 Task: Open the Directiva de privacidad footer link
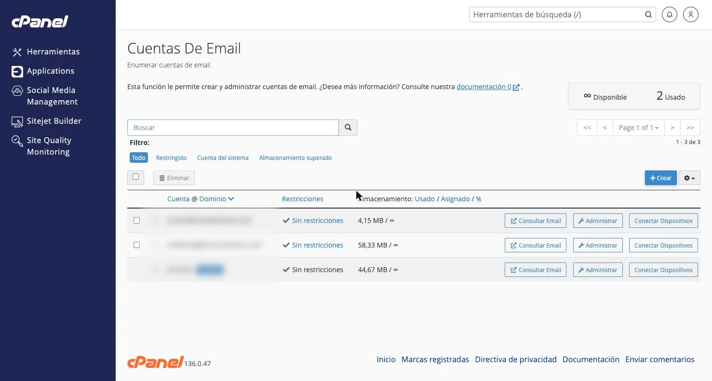516,359
